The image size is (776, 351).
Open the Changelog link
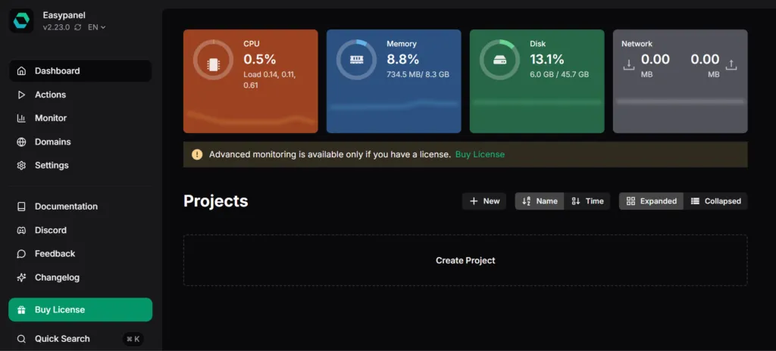[80, 278]
